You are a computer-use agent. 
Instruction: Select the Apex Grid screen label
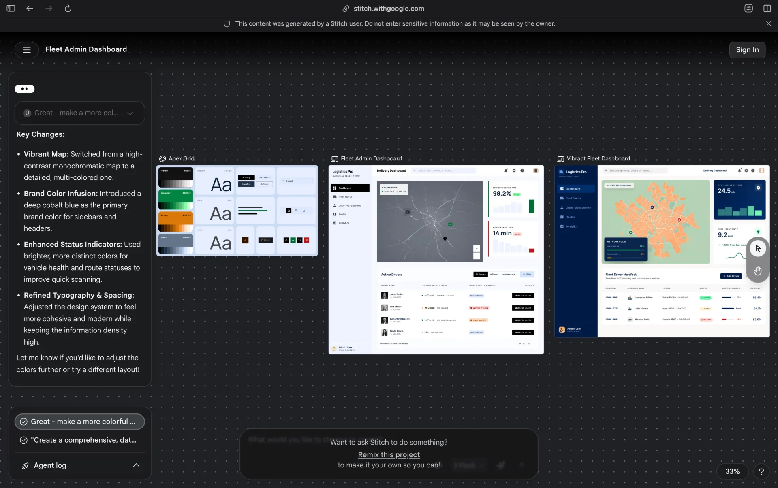181,159
